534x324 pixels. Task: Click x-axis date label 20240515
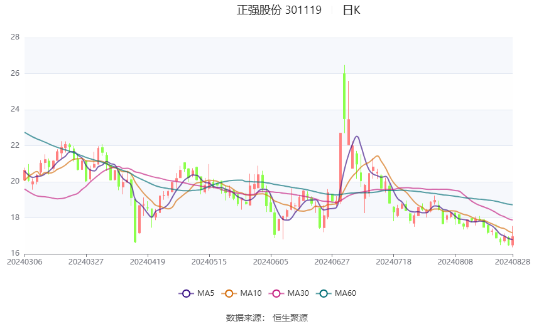click(x=209, y=262)
